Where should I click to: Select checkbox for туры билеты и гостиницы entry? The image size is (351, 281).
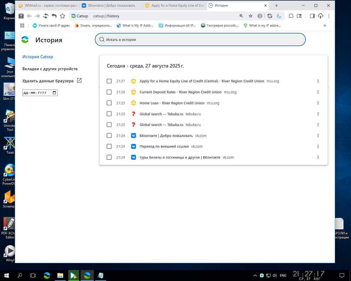tap(109, 157)
